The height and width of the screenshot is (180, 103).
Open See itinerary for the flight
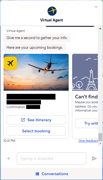(36, 120)
